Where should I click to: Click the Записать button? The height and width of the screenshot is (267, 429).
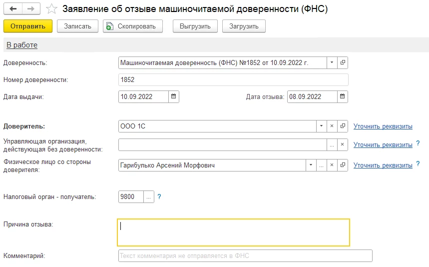click(77, 26)
